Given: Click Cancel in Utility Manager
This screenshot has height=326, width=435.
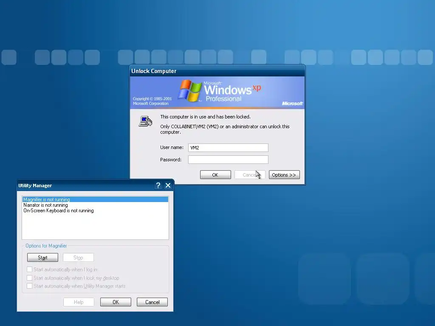Looking at the screenshot, I should tap(153, 302).
